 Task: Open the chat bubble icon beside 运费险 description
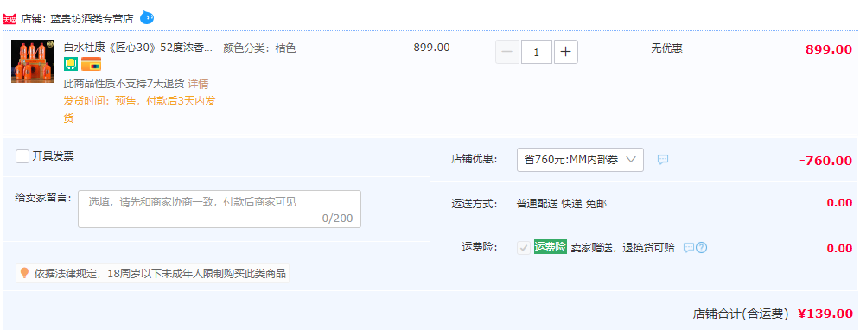689,248
